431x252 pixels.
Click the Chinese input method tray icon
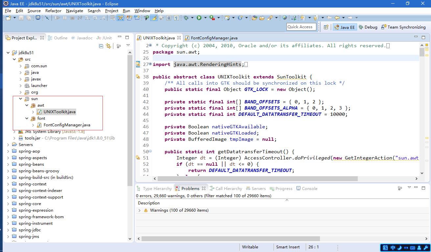click(x=393, y=248)
